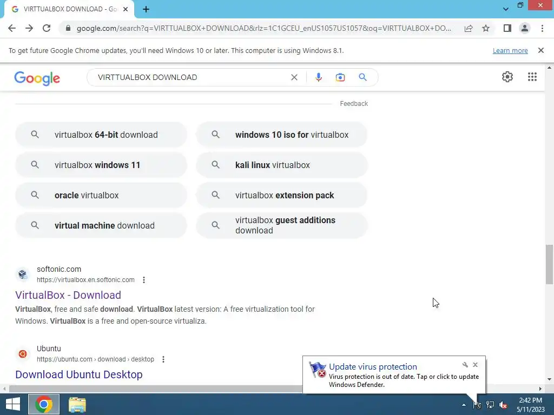
Task: Search by image with Lens
Action: [x=340, y=77]
